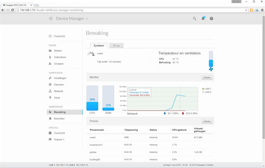
Task: Open the help question mark icon
Action: pos(212,18)
